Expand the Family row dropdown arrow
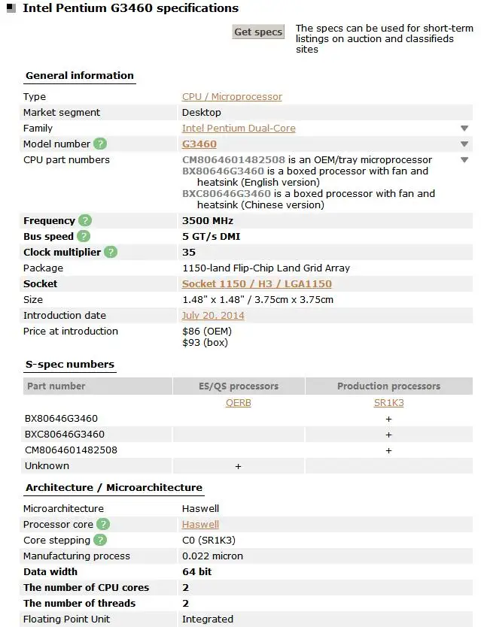 [464, 129]
